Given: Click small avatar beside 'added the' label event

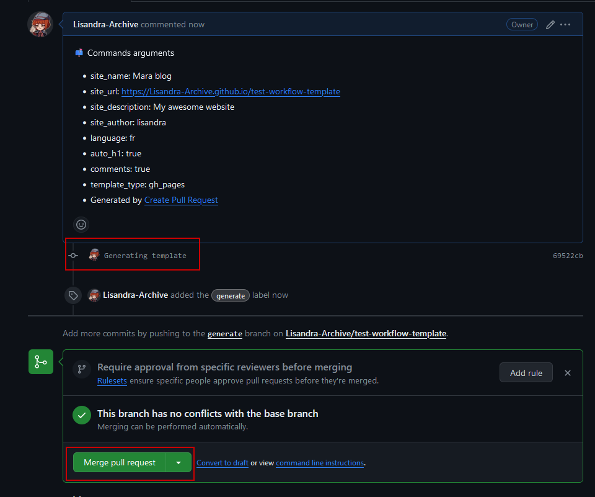Looking at the screenshot, I should coord(94,295).
